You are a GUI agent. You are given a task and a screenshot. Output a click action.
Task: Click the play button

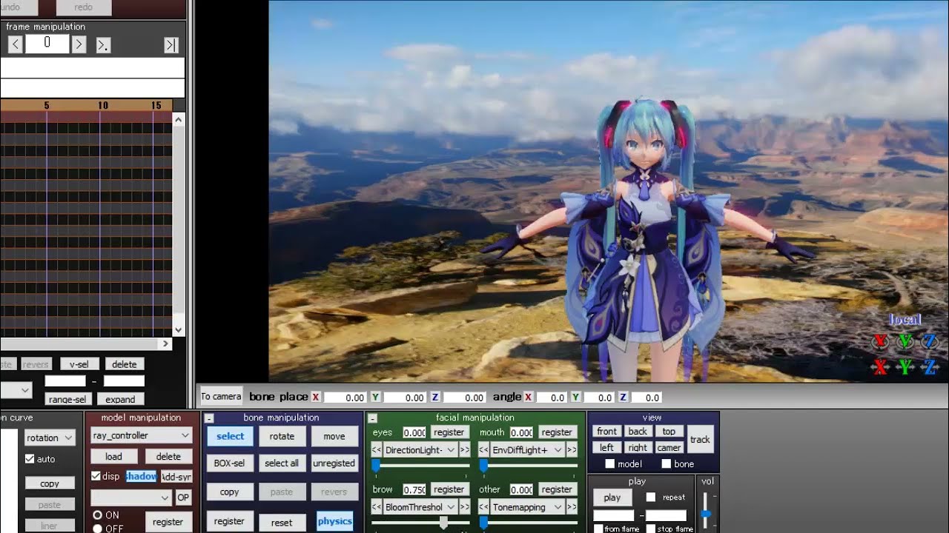612,497
